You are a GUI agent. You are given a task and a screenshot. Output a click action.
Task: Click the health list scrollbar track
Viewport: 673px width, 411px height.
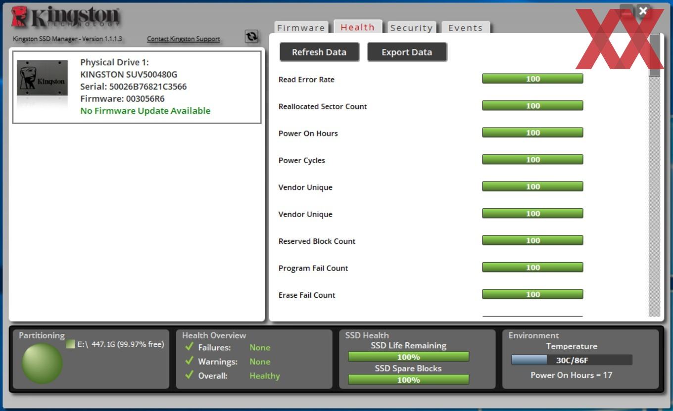[x=654, y=198]
